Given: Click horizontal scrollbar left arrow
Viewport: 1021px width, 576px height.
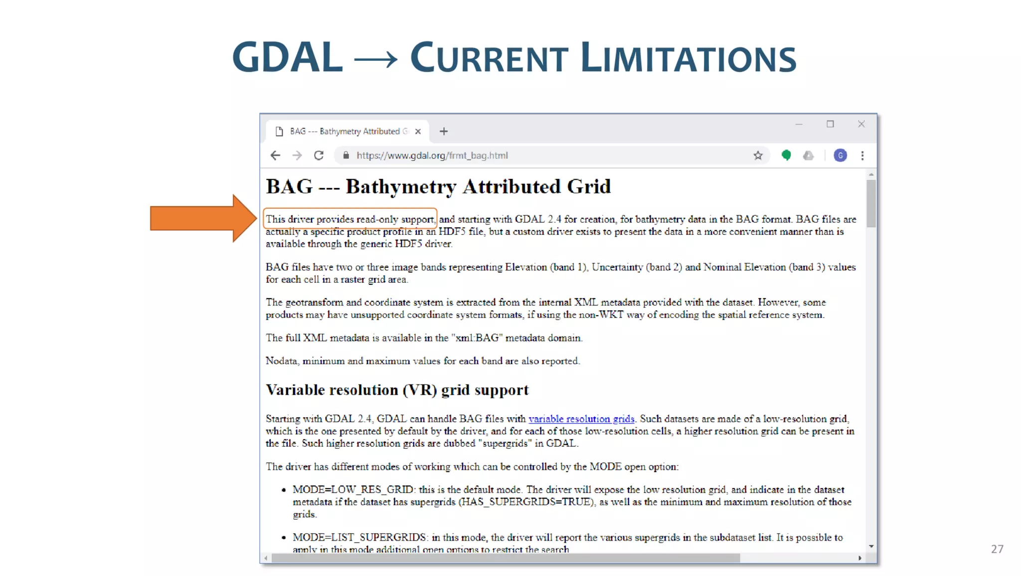Looking at the screenshot, I should click(x=266, y=558).
